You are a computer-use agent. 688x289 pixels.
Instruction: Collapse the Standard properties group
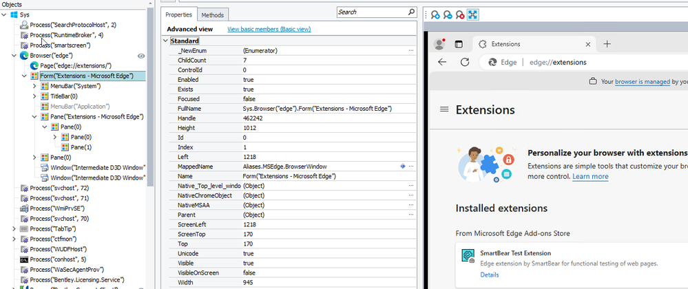tap(165, 41)
